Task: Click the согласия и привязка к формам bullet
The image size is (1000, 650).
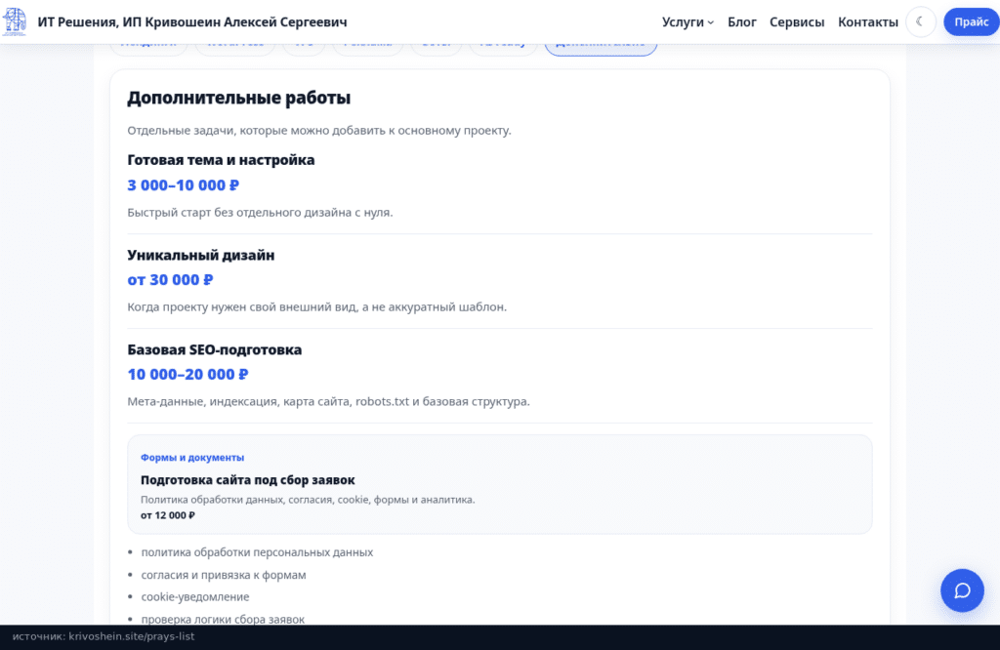Action: [x=224, y=575]
